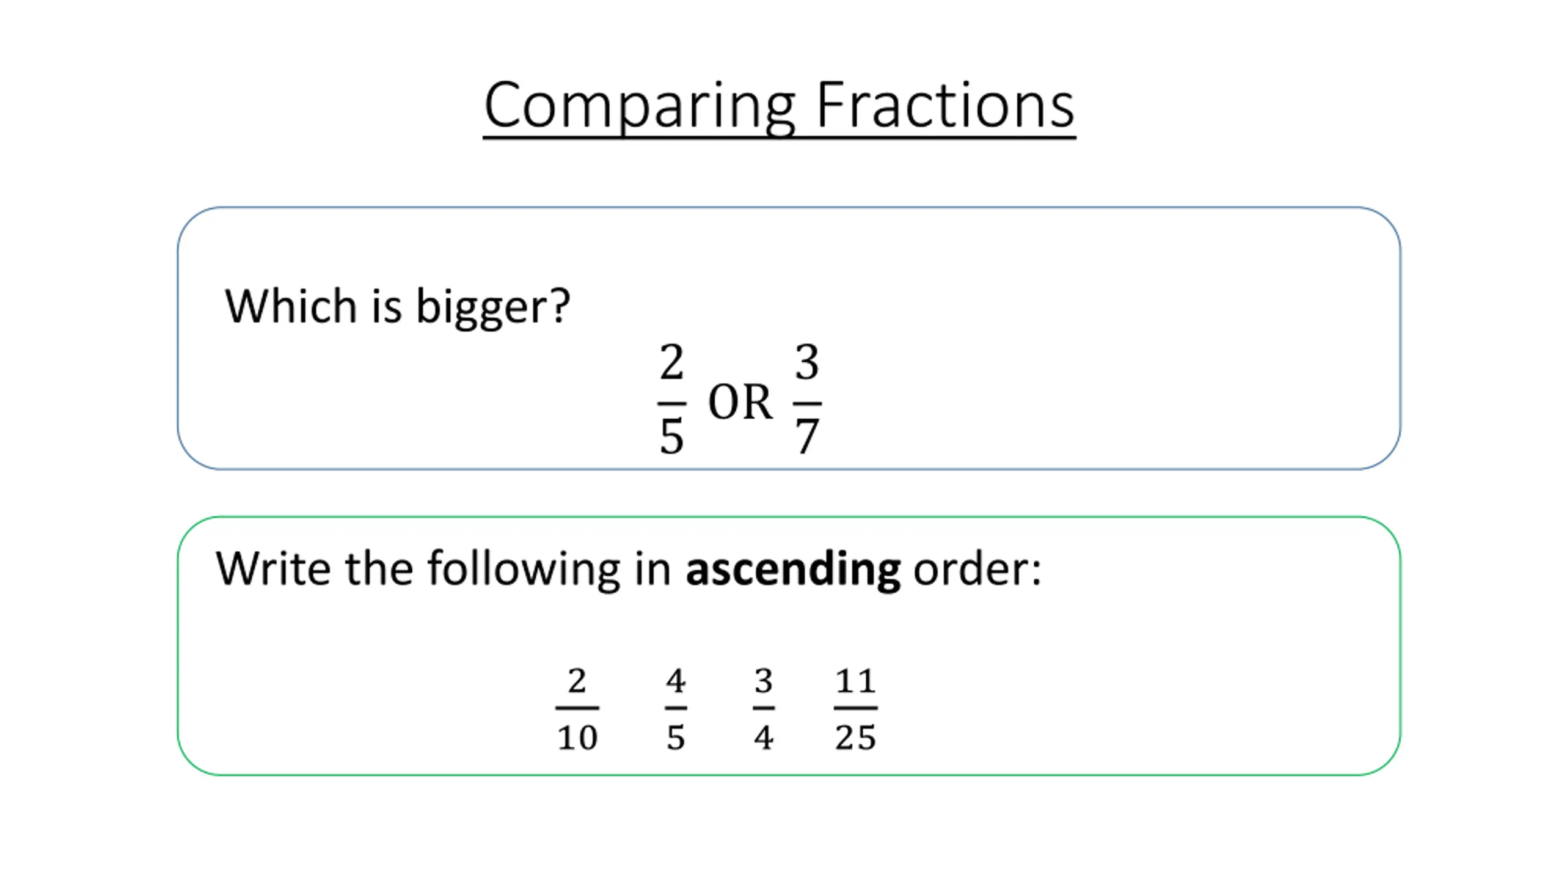
Task: Click the word OR between fractions
Action: (x=740, y=402)
